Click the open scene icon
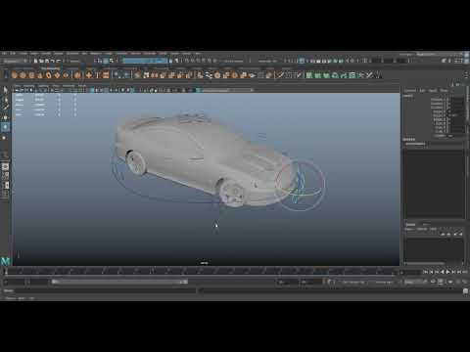Image resolution: width=470 pixels, height=352 pixels. (x=41, y=61)
